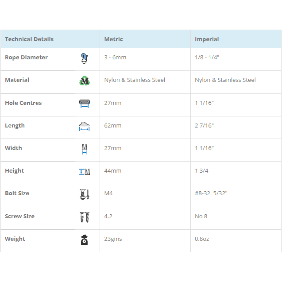Select the #8-32. 5/32" imperial value

211,193
